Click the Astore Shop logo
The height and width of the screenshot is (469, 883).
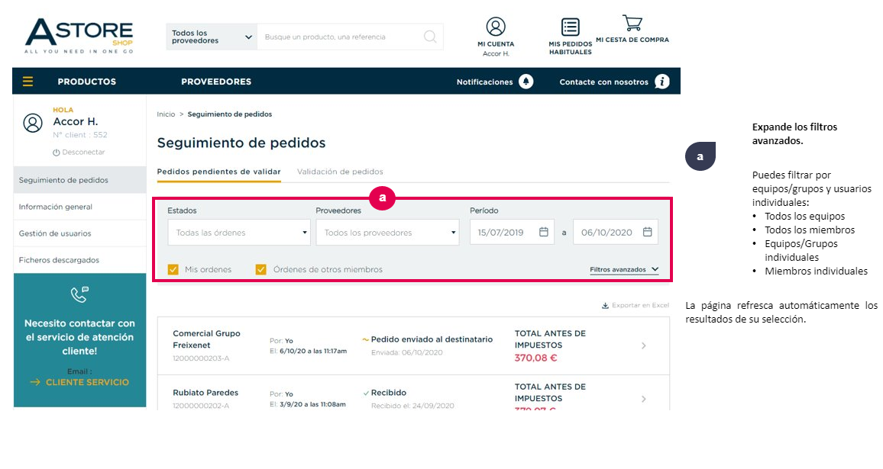point(79,35)
